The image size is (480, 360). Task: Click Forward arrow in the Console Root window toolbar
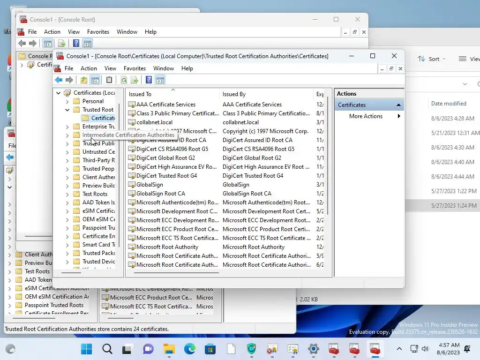[x=33, y=44]
